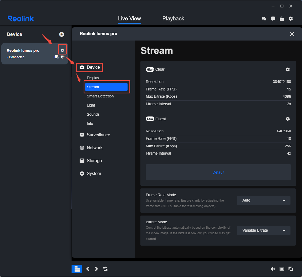Expand Surveillance category
The image size is (302, 277).
(95, 135)
